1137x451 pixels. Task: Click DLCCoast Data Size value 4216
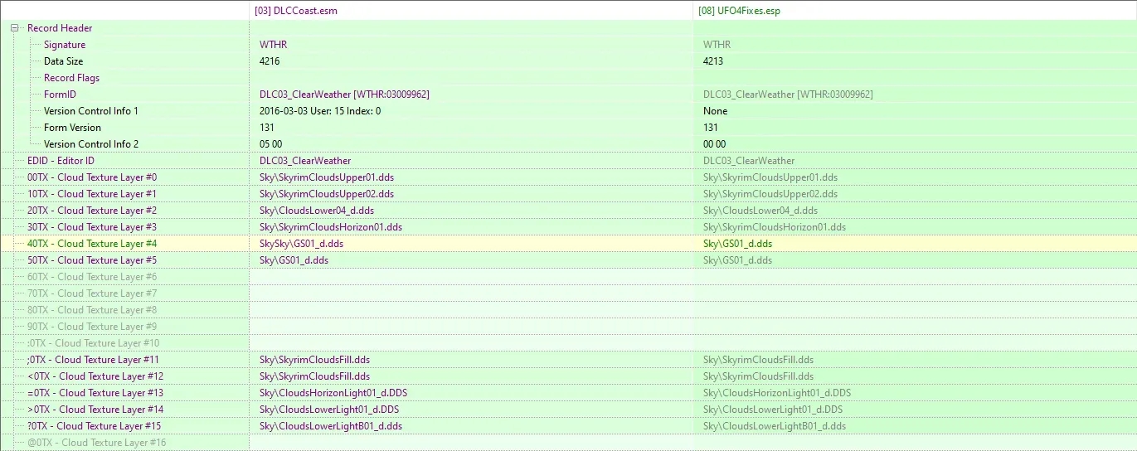coord(270,61)
